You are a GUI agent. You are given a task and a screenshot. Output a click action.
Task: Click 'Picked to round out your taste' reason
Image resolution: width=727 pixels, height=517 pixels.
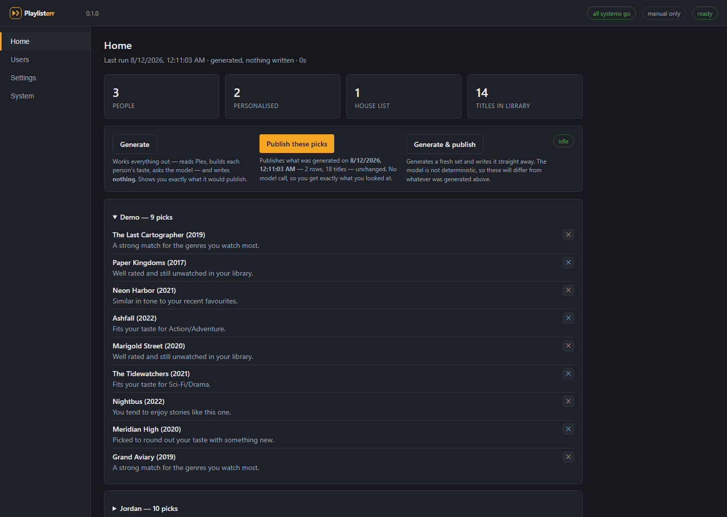(193, 440)
